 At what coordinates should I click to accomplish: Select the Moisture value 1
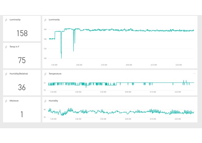[22, 114]
